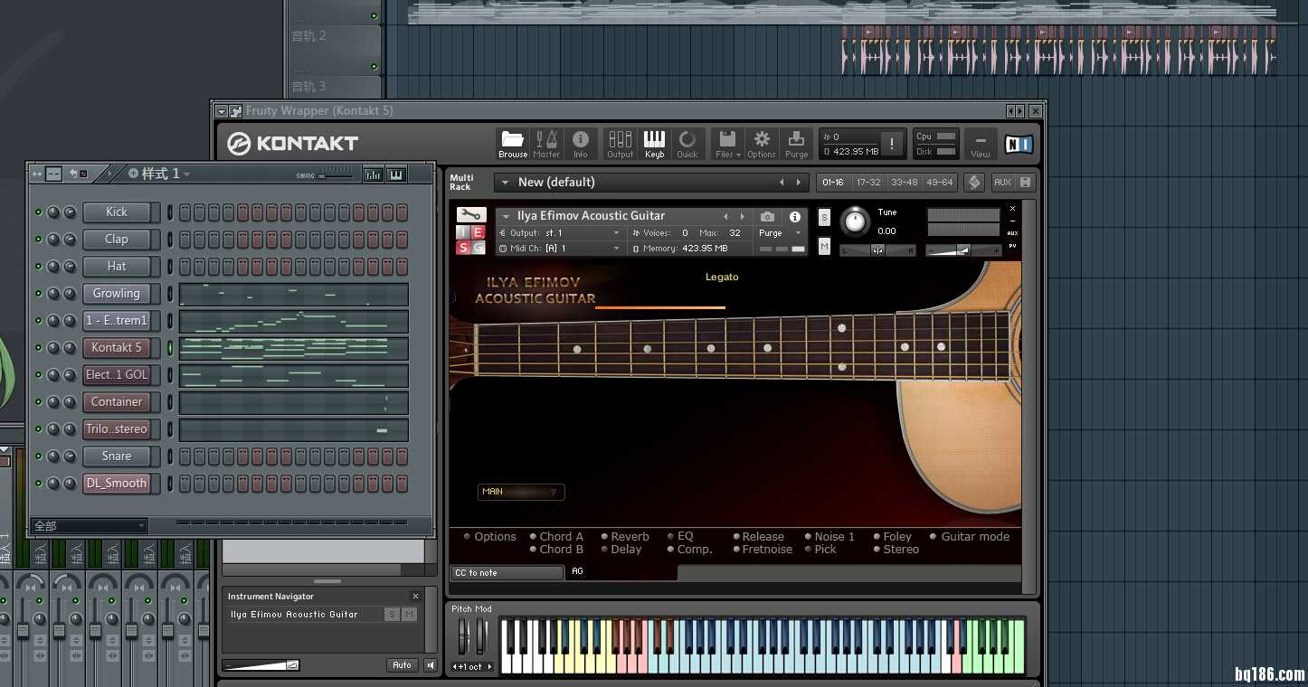The width and height of the screenshot is (1308, 687).
Task: Show the Info pane in Kontakt
Action: [581, 144]
